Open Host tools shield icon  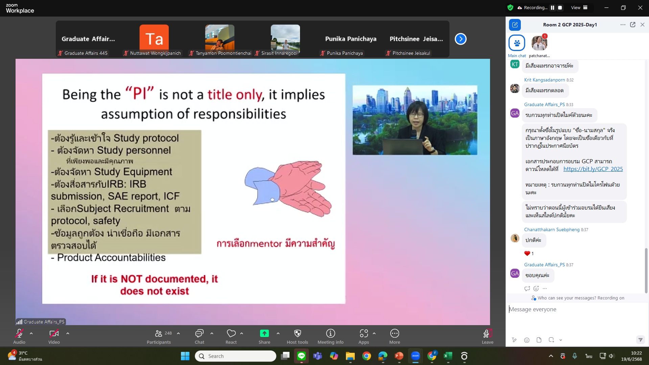pos(297,334)
